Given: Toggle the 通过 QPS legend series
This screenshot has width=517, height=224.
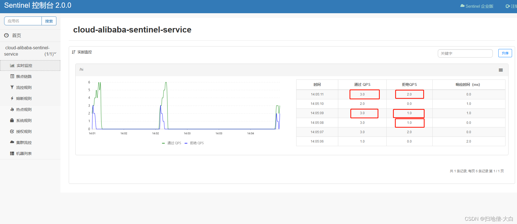Looking at the screenshot, I should pyautogui.click(x=172, y=143).
